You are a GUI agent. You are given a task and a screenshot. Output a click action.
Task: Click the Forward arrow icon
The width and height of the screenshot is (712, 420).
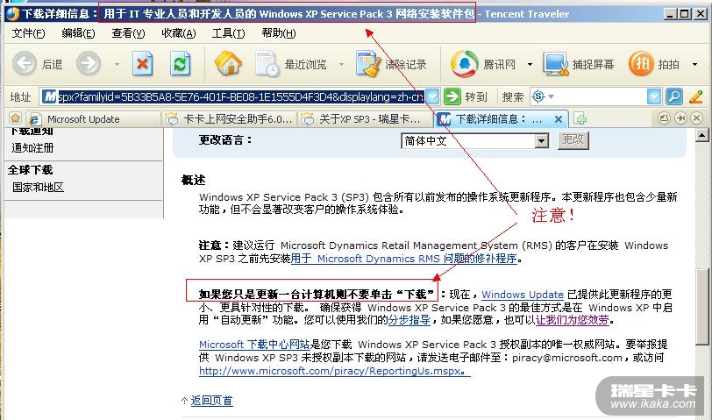[88, 63]
